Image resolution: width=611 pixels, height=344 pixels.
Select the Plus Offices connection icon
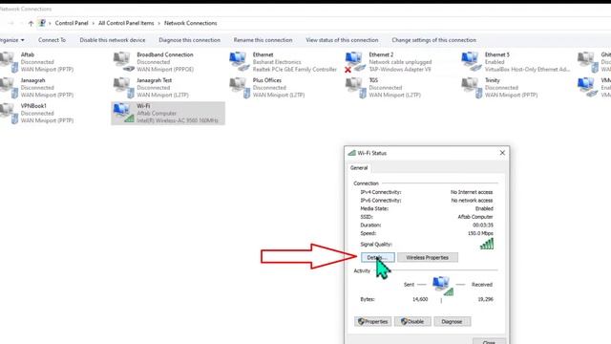[240, 88]
